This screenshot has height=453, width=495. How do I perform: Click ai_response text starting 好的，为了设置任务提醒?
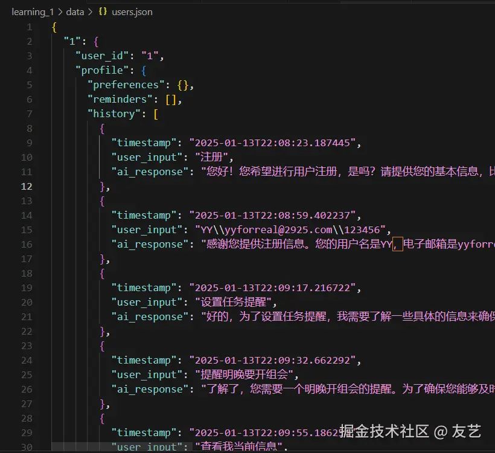[348, 316]
